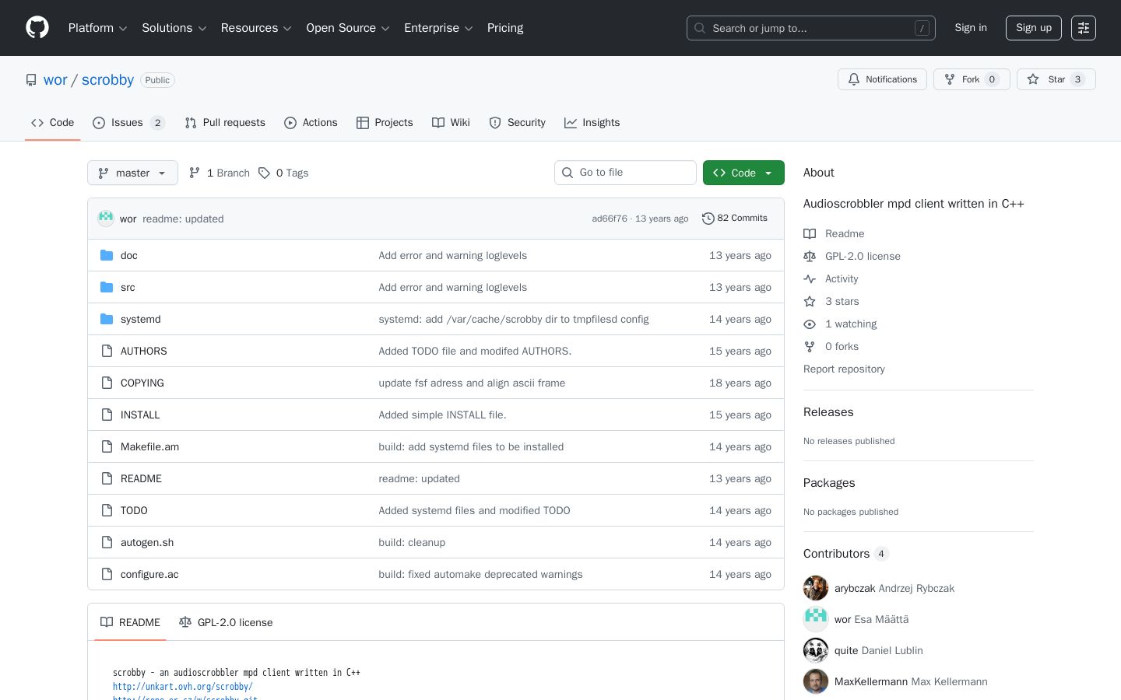Switch to the Code tab
1121x700 pixels.
[52, 123]
